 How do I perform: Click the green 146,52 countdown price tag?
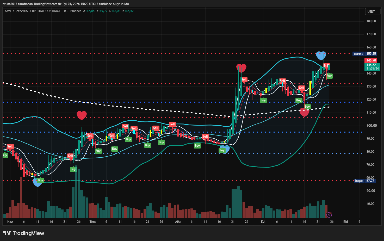coord(372,67)
